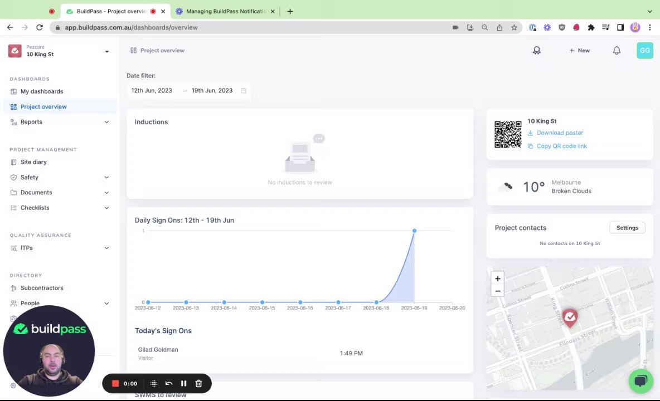
Task: Click the install app icon in address bar
Action: pos(470,27)
